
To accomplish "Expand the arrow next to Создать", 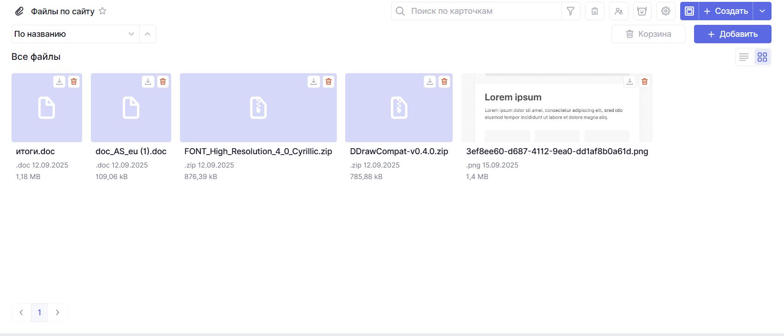I will [x=762, y=11].
